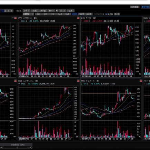
Task: Click alert icon on bottom-left chart panel
Action: 15,81
